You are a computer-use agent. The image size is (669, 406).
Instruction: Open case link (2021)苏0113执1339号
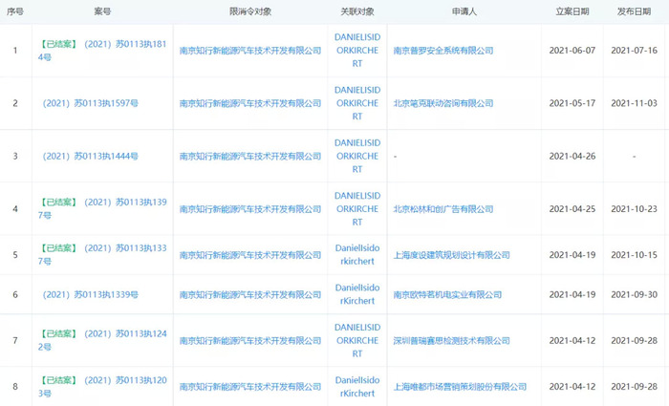(91, 294)
